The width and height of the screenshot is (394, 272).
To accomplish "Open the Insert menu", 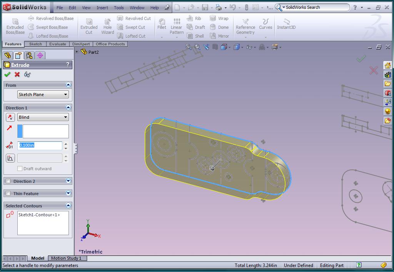I will pos(102,8).
